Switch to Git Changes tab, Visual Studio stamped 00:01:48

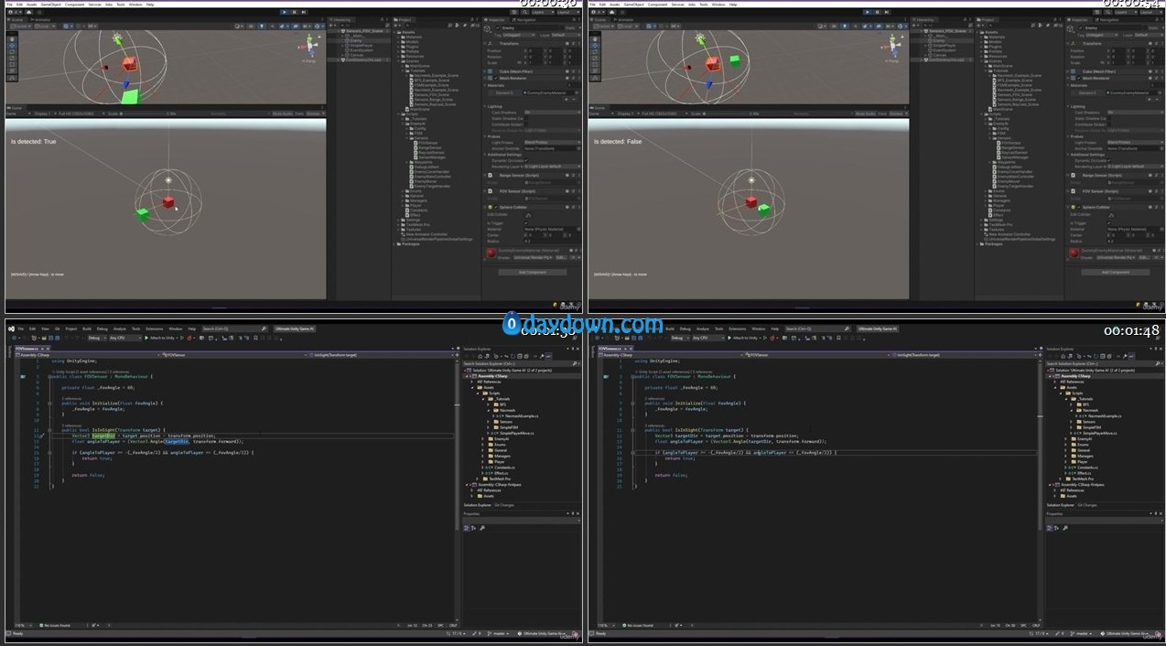(x=1087, y=505)
